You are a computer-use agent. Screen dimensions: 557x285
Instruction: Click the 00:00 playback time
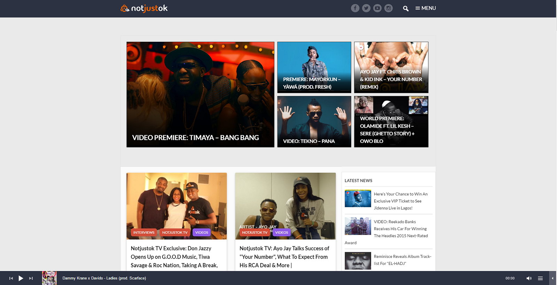pos(510,278)
